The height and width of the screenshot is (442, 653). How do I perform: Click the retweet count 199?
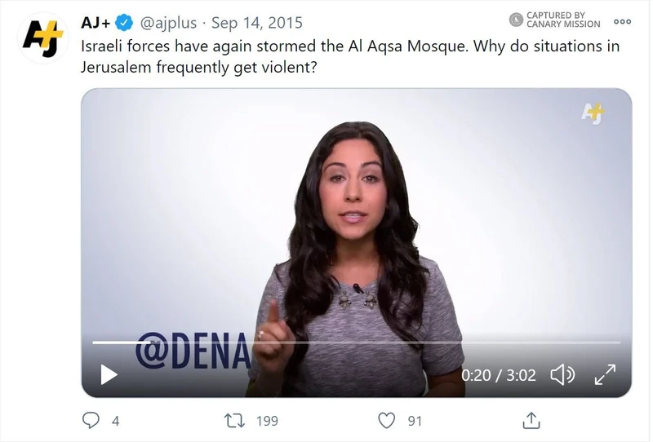(268, 421)
